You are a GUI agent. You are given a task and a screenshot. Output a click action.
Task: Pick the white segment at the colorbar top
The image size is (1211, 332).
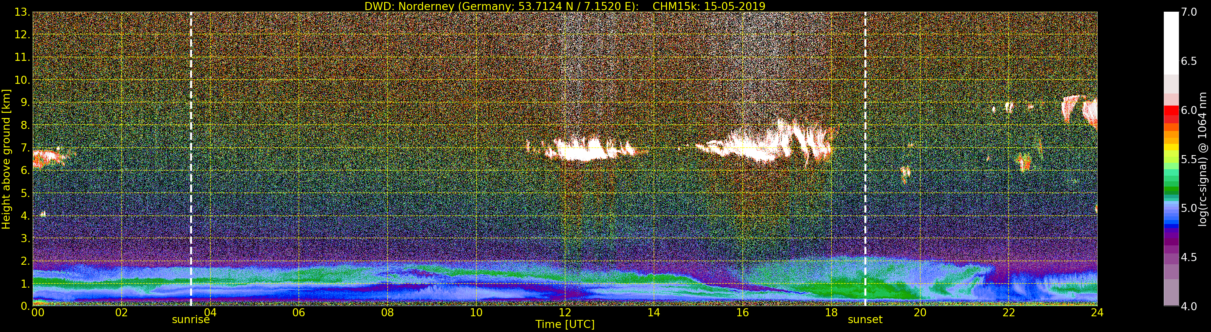1171,43
